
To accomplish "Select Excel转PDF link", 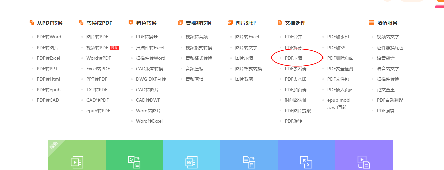I will [98, 69].
